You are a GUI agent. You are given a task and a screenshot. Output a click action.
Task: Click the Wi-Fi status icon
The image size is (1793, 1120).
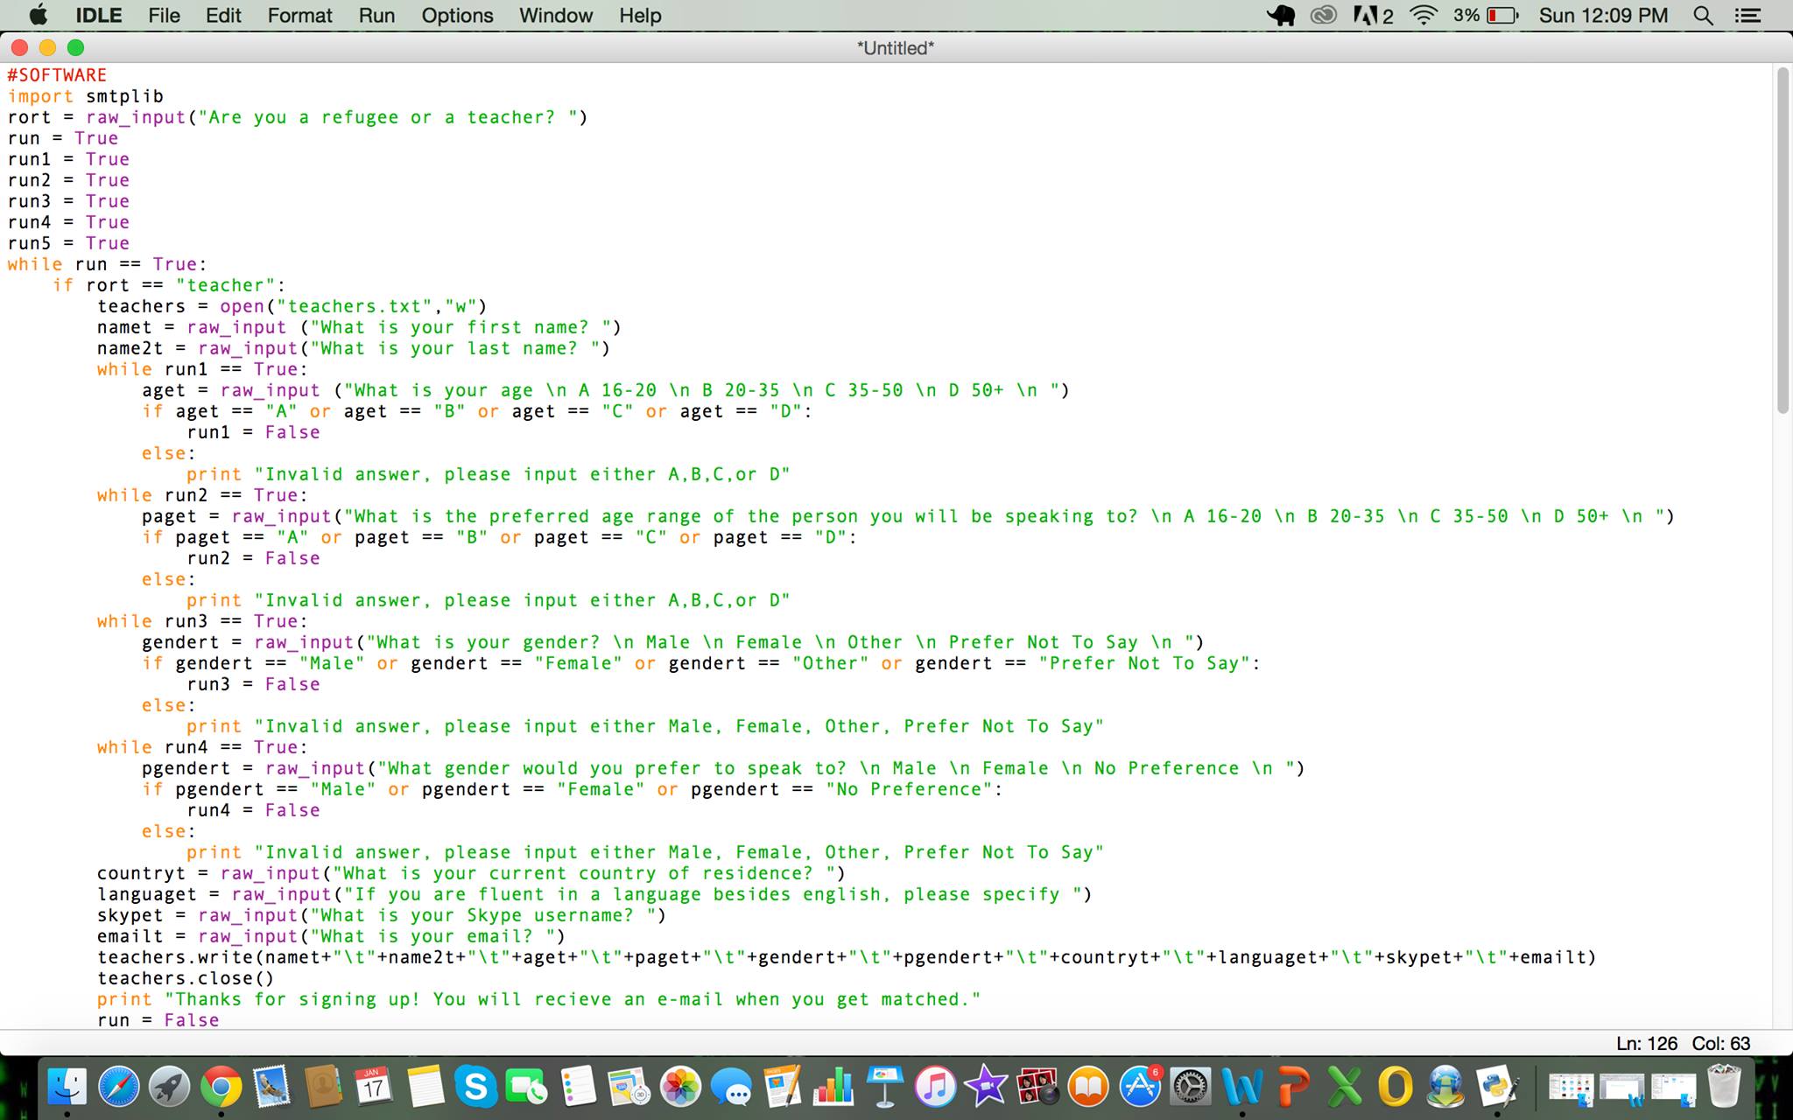pos(1424,16)
